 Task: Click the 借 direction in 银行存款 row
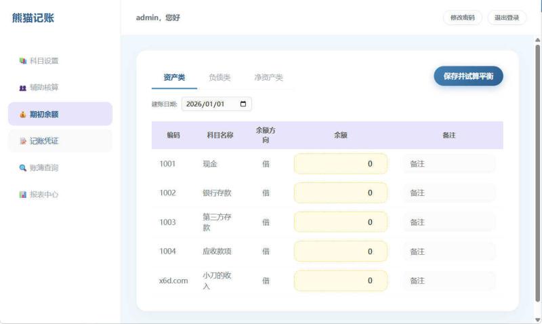click(x=266, y=193)
